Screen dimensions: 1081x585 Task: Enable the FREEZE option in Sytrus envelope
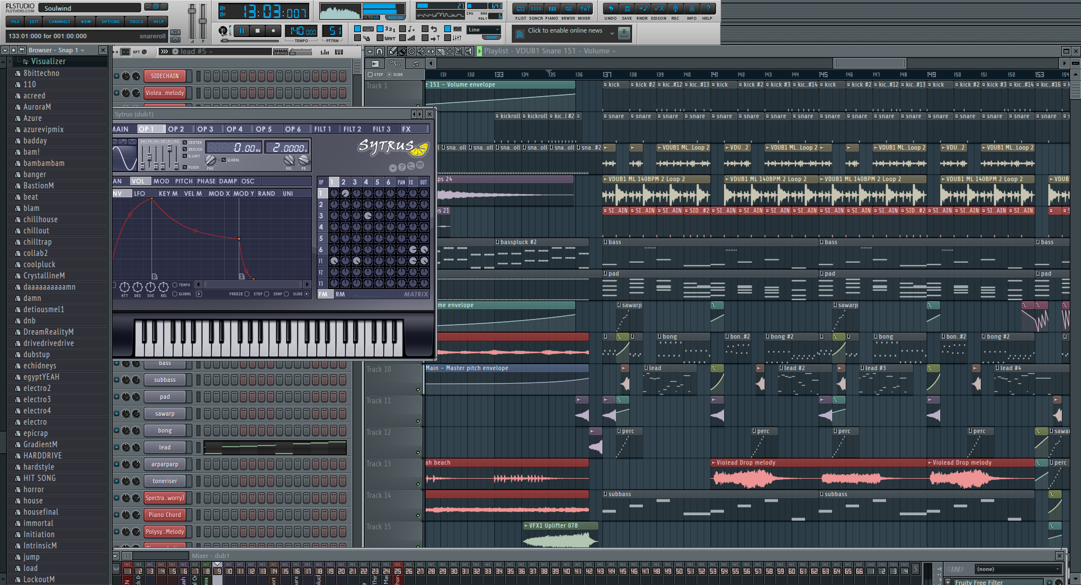click(247, 294)
